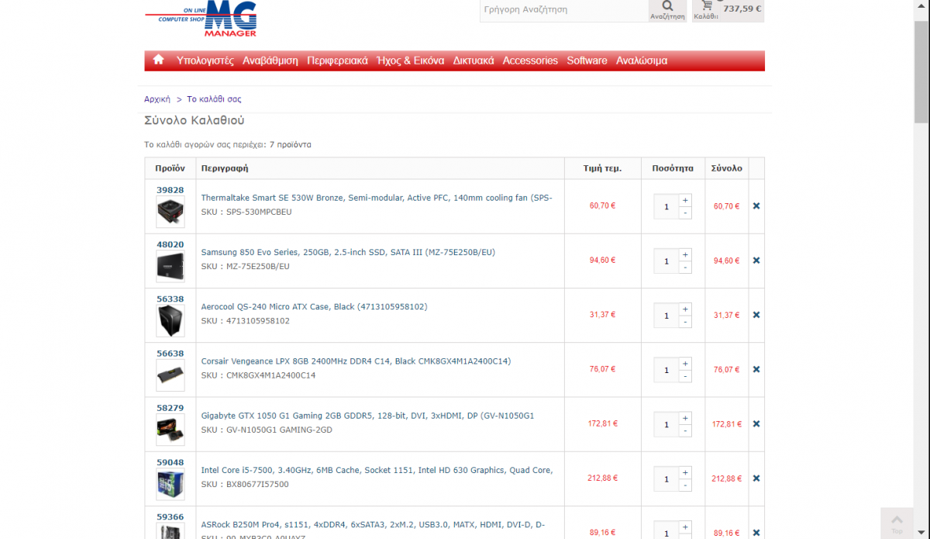Open ASRock B250M Pro4 product link

click(x=373, y=524)
